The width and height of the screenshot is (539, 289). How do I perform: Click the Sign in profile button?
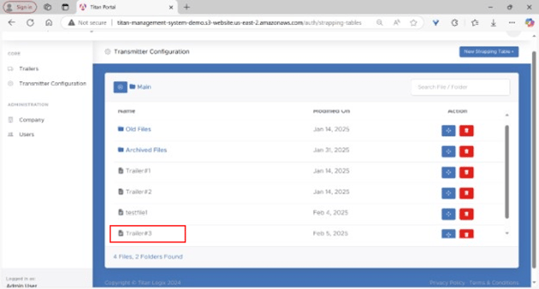point(20,7)
